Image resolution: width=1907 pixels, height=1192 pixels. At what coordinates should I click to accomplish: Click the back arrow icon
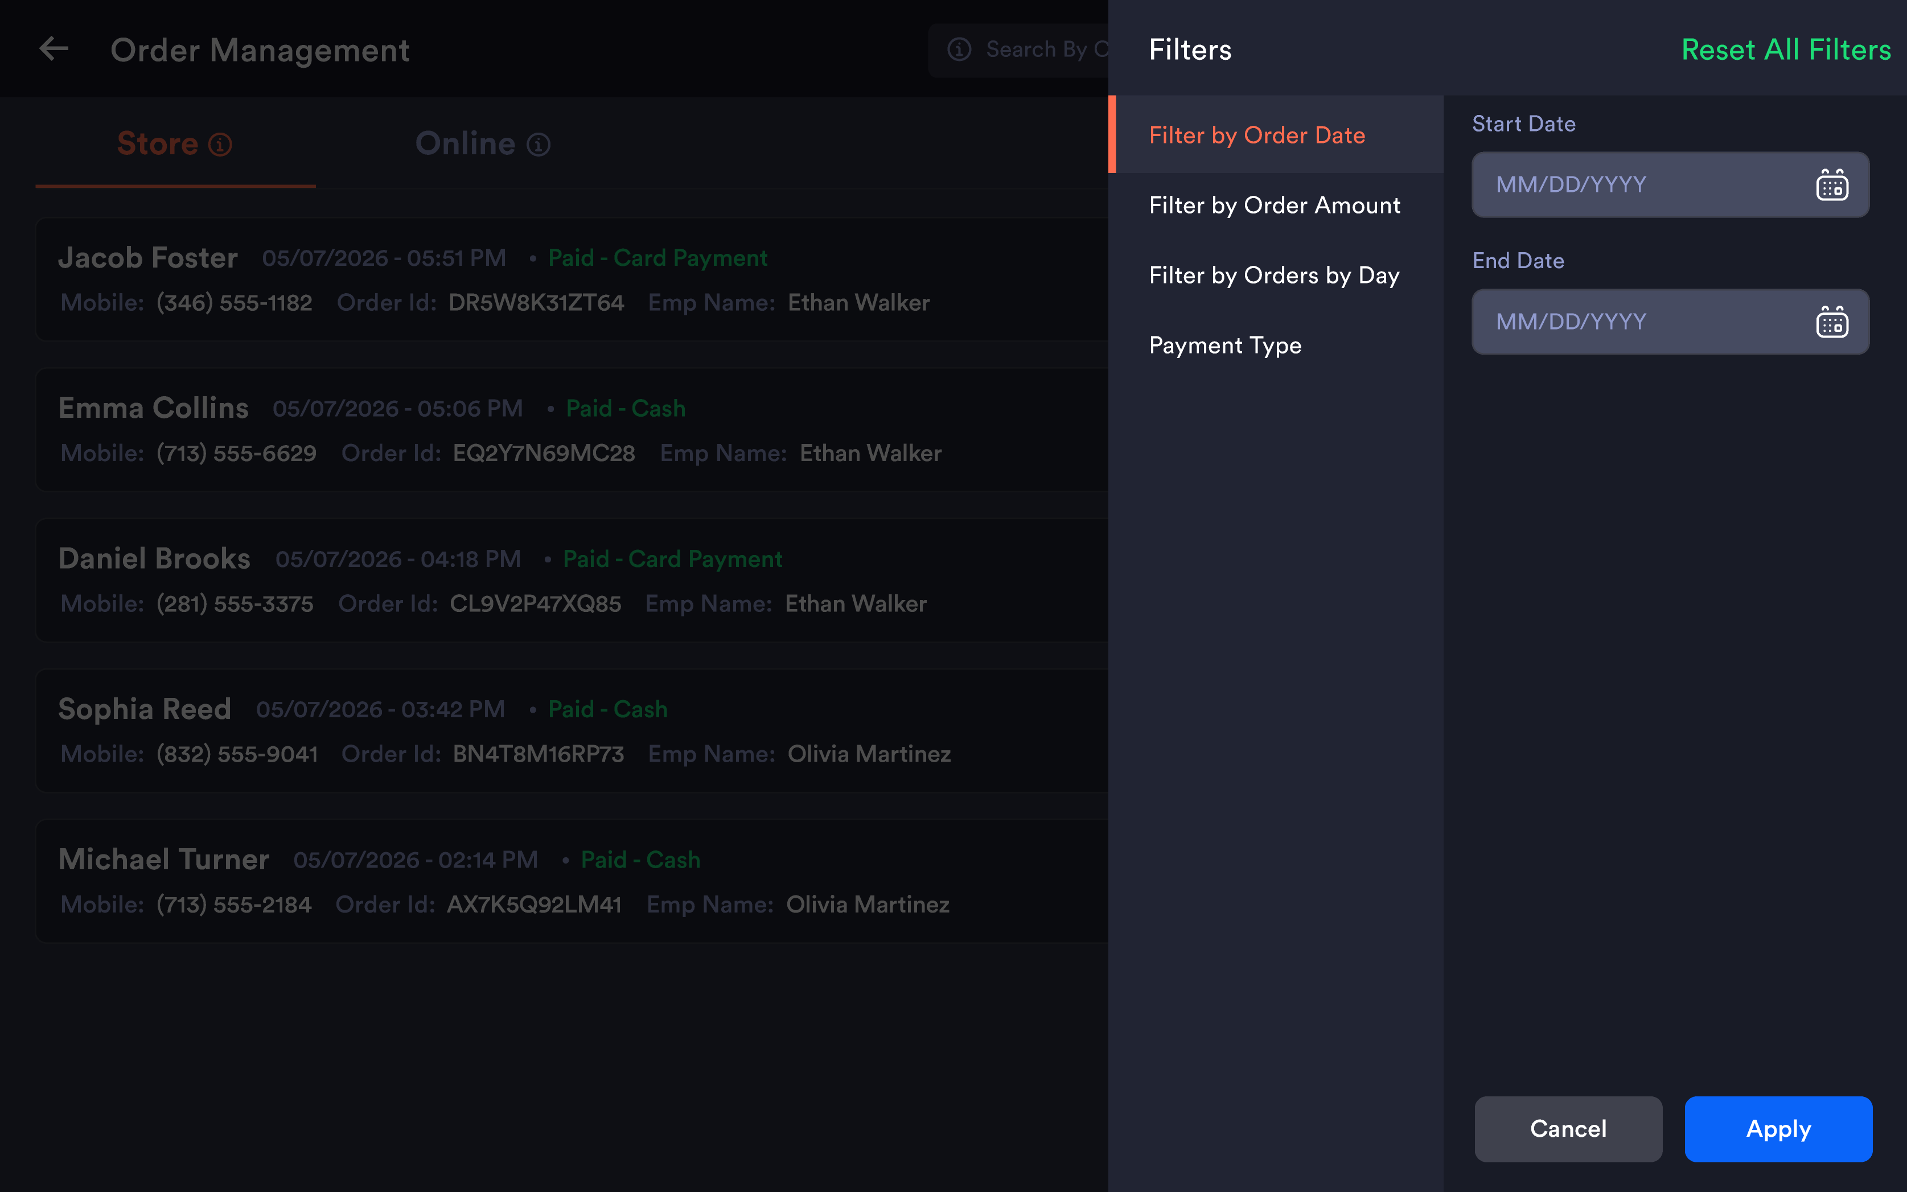tap(55, 49)
